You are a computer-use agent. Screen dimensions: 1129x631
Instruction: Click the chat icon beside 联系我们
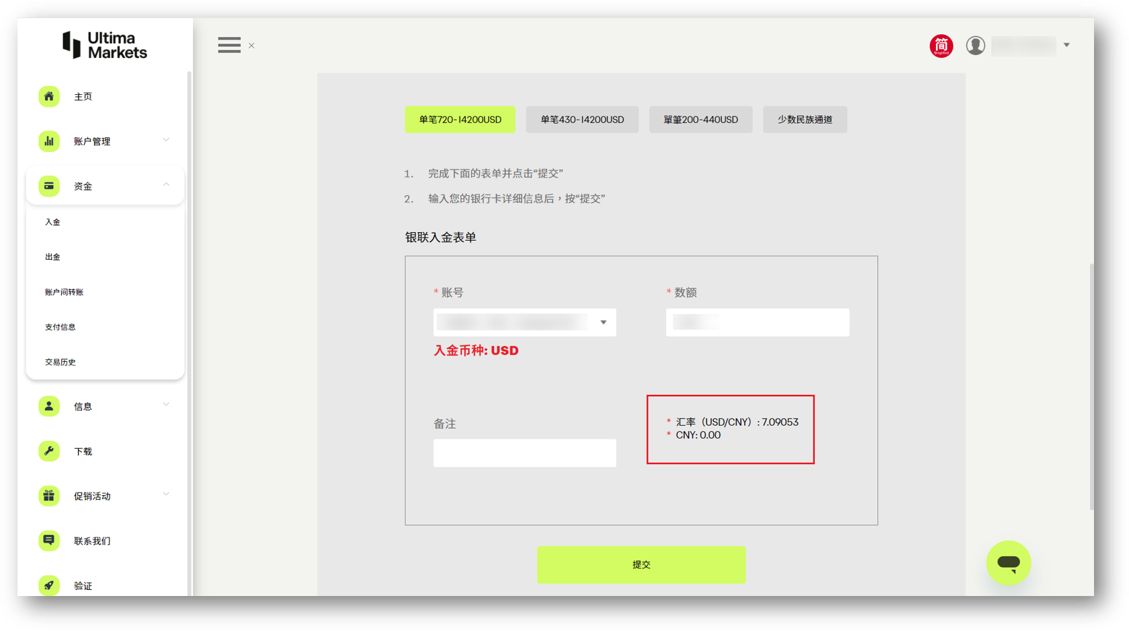pyautogui.click(x=49, y=541)
